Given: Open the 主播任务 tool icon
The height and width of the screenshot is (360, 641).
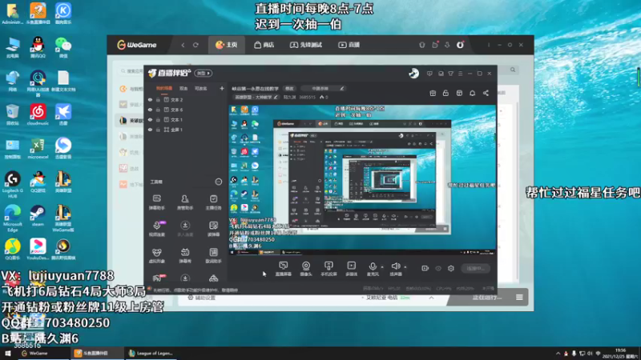Looking at the screenshot, I should click(x=213, y=202).
